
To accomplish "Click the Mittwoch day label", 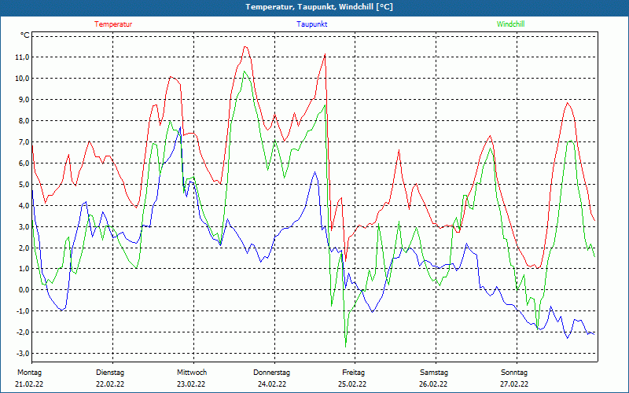I will [x=192, y=373].
